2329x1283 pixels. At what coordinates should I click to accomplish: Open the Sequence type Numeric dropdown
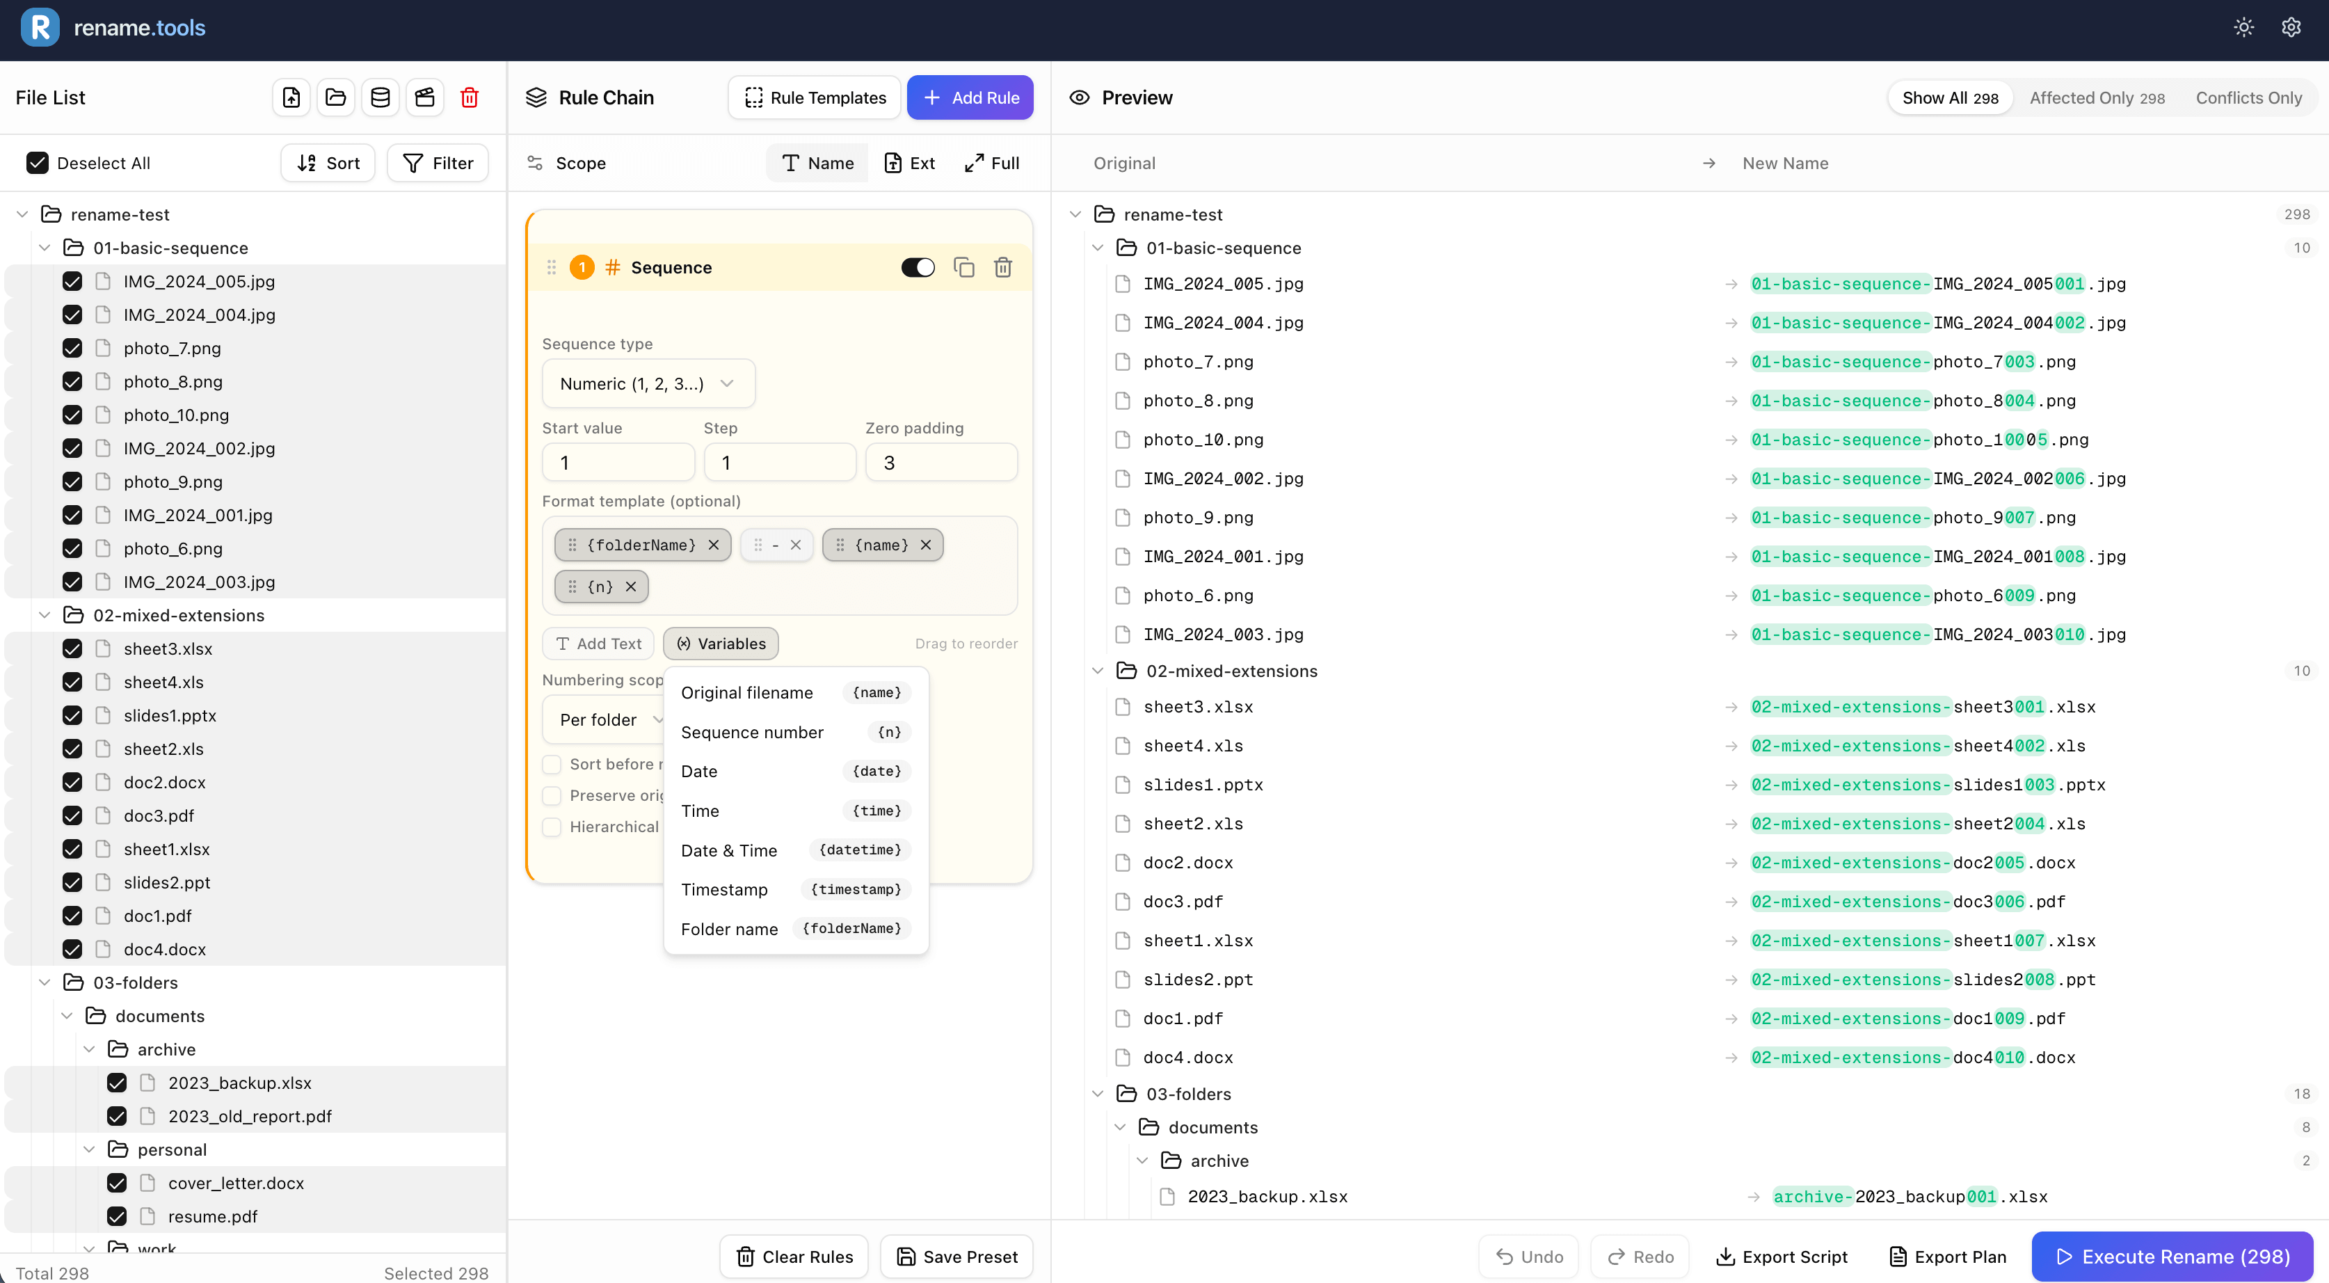648,383
